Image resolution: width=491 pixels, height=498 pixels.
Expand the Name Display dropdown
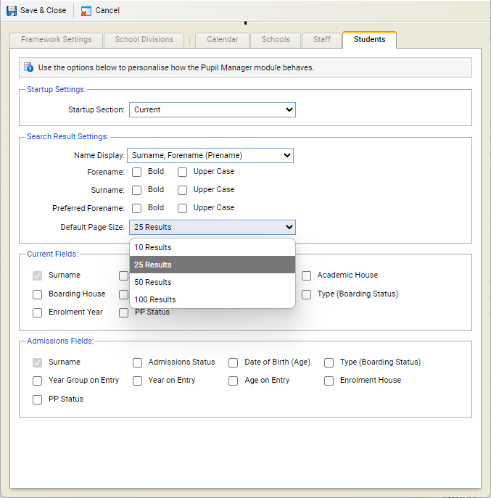coord(210,155)
